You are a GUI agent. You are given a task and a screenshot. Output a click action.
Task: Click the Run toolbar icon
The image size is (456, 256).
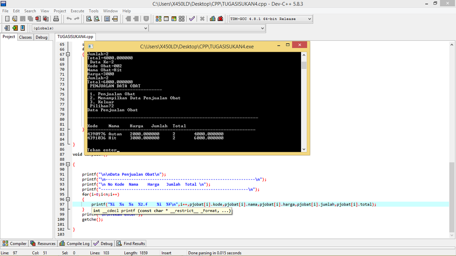pos(166,19)
